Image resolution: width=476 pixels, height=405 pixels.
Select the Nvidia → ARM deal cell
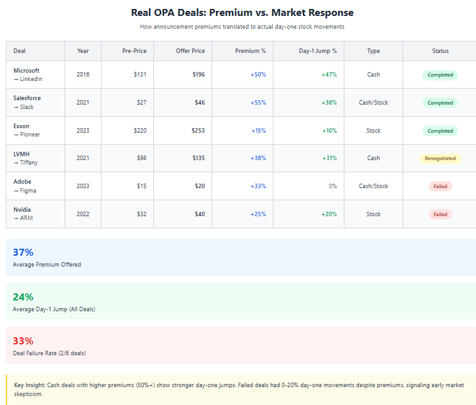pyautogui.click(x=35, y=214)
